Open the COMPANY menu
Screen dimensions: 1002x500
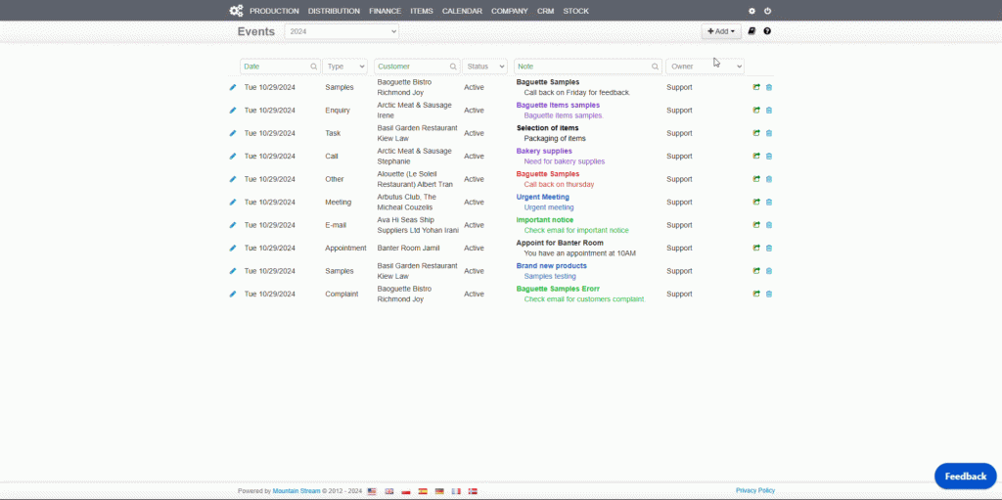pos(509,11)
